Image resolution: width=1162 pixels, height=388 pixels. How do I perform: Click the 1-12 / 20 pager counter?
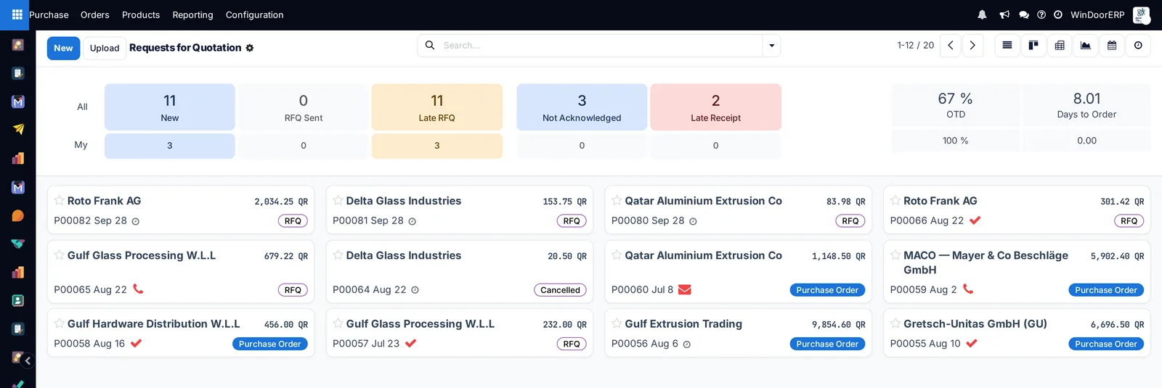[x=915, y=45]
